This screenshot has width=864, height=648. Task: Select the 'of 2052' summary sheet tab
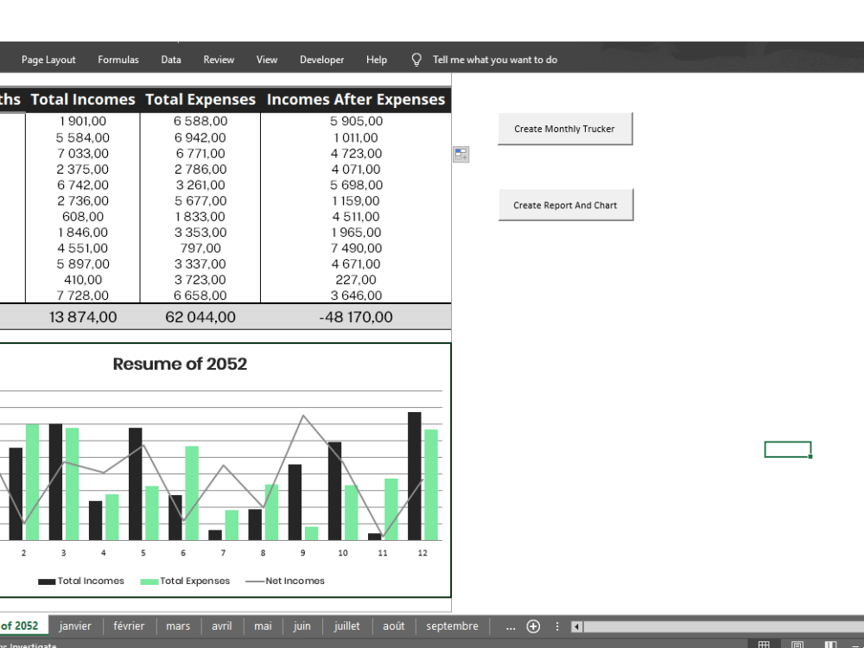22,626
